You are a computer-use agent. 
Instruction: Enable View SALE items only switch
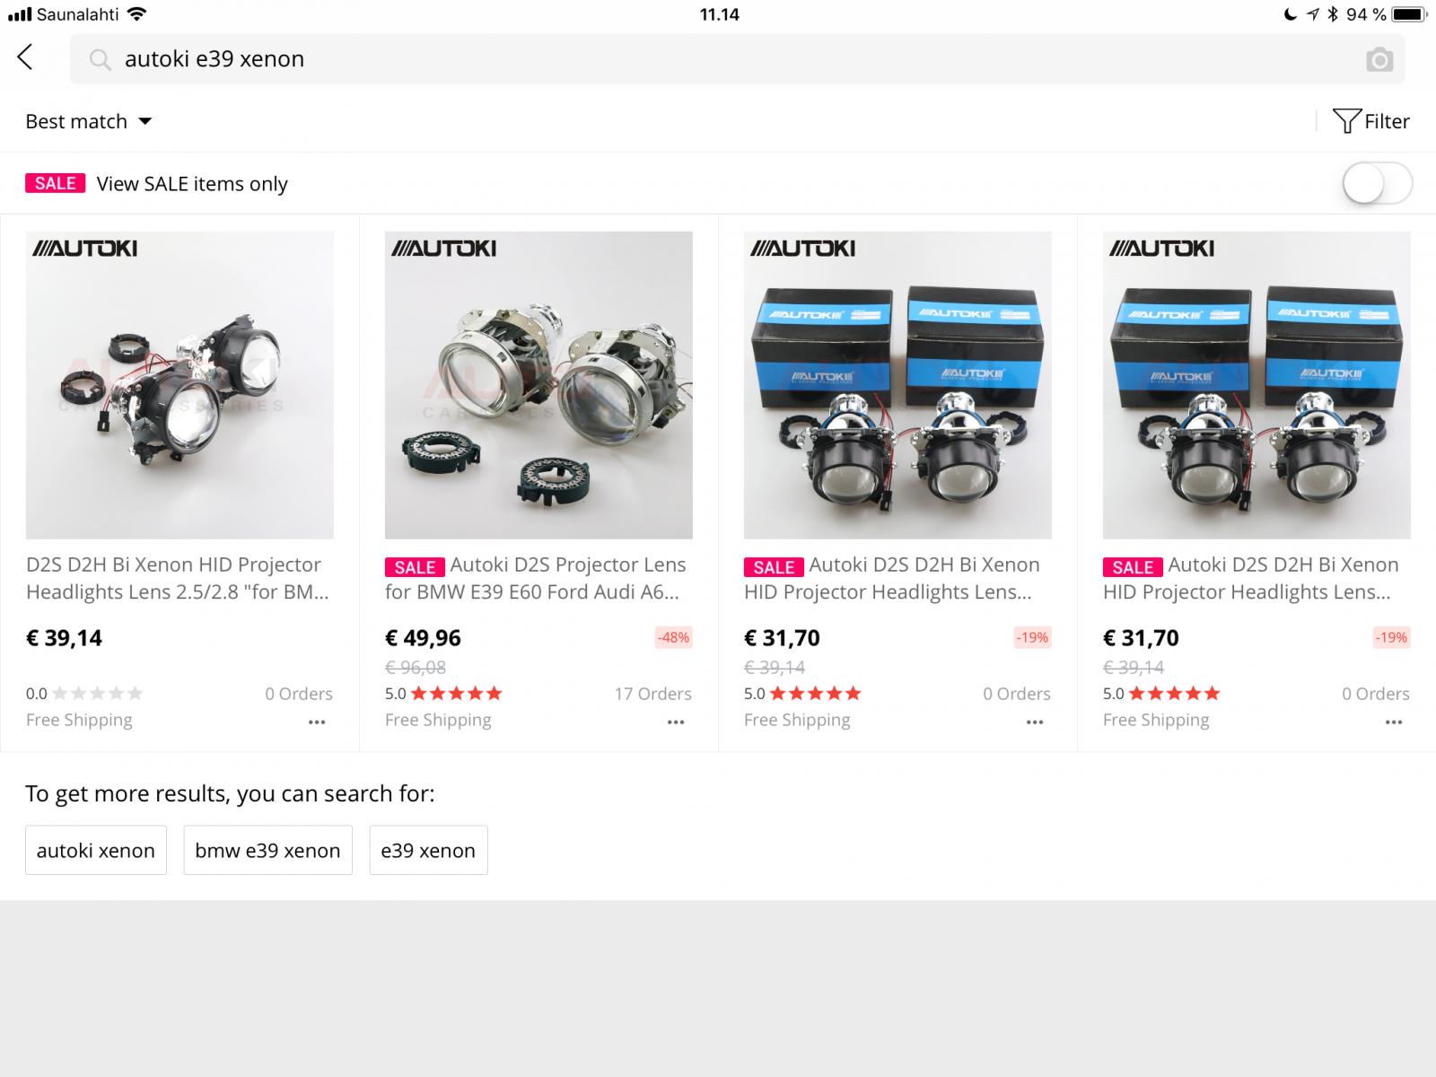(x=1378, y=183)
